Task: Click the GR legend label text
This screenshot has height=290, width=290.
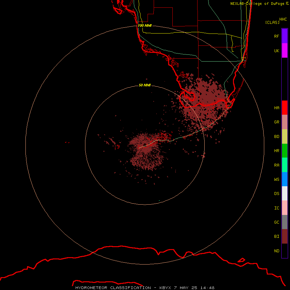Action: (x=277, y=122)
